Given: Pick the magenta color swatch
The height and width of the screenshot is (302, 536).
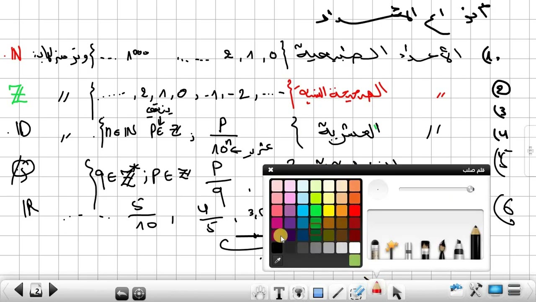Looking at the screenshot, I should coord(277,223).
